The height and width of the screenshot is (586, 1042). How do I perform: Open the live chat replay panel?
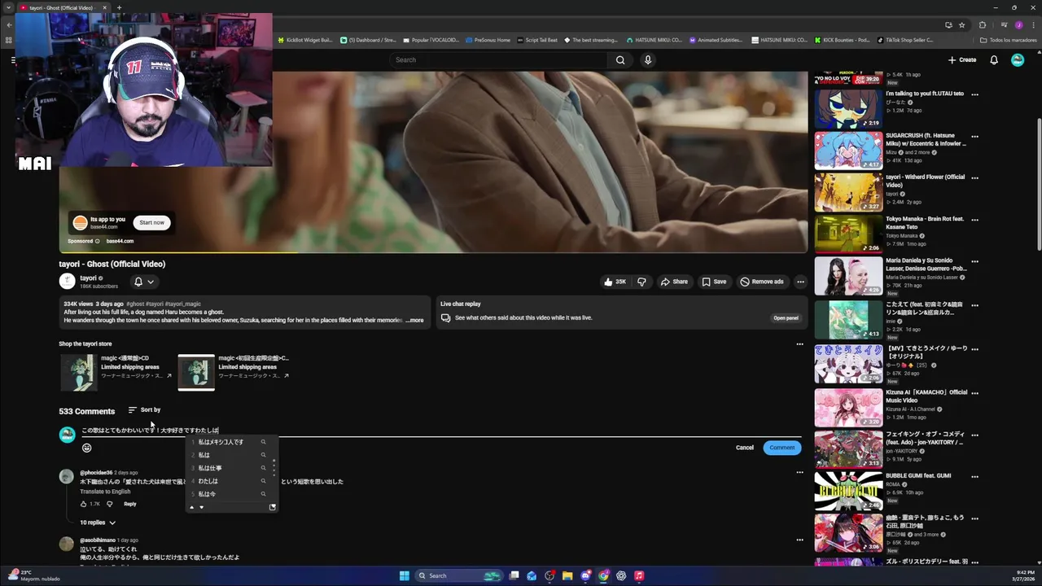tap(786, 318)
